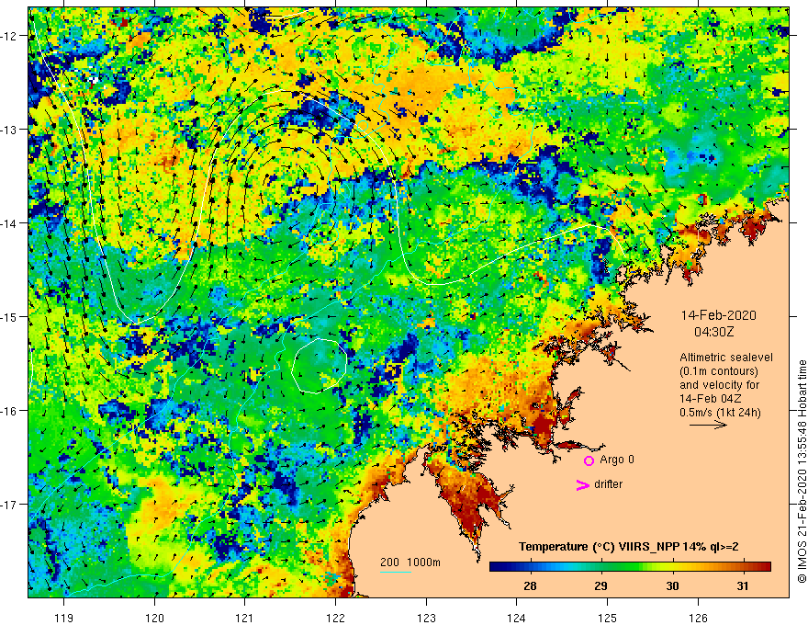Screen dimensions: 808x625
Task: Click latitude label -14 on axis
Action: pyautogui.click(x=10, y=222)
